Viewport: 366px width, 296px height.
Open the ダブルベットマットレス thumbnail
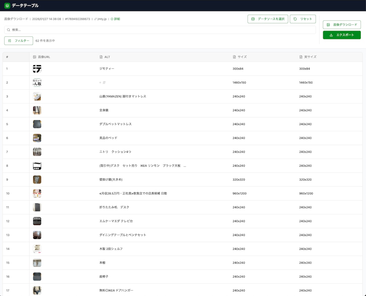pos(37,124)
